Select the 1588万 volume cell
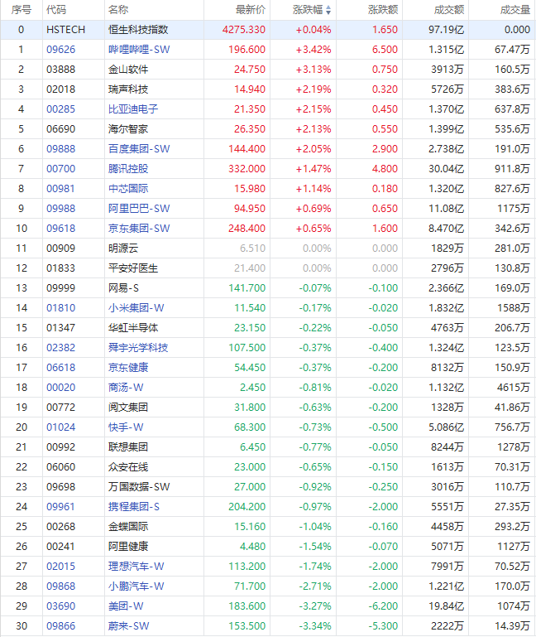This screenshot has height=637, width=536. coord(514,308)
